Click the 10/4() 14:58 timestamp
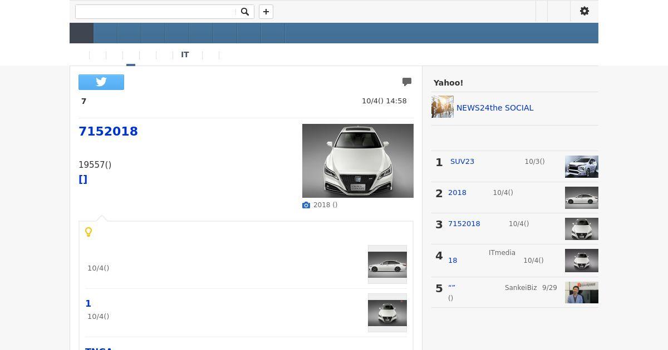The width and height of the screenshot is (668, 350). (384, 101)
